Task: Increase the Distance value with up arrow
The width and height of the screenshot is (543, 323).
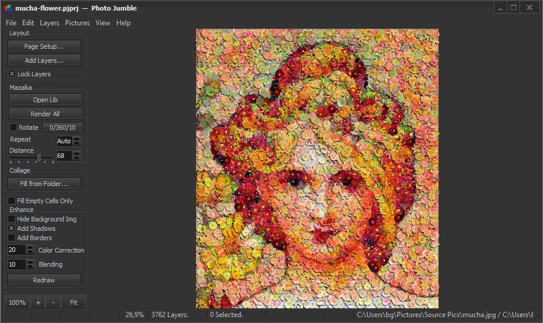Action: [77, 153]
